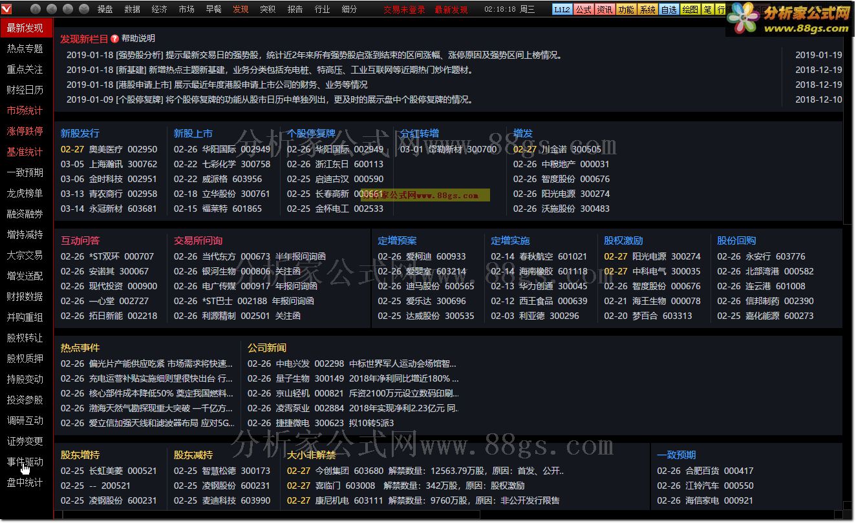Click the 笔 toolbar button
856x523 pixels.
pyautogui.click(x=707, y=10)
